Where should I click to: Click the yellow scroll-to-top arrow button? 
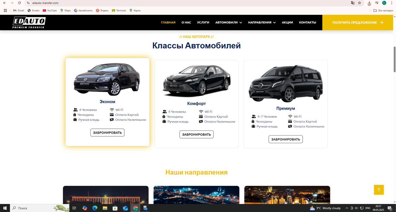[379, 190]
